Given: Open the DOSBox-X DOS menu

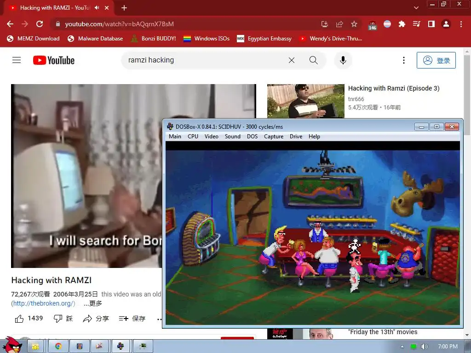Looking at the screenshot, I should pos(253,137).
